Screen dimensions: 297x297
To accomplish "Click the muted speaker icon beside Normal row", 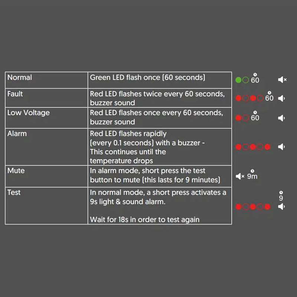I will coord(282,80).
